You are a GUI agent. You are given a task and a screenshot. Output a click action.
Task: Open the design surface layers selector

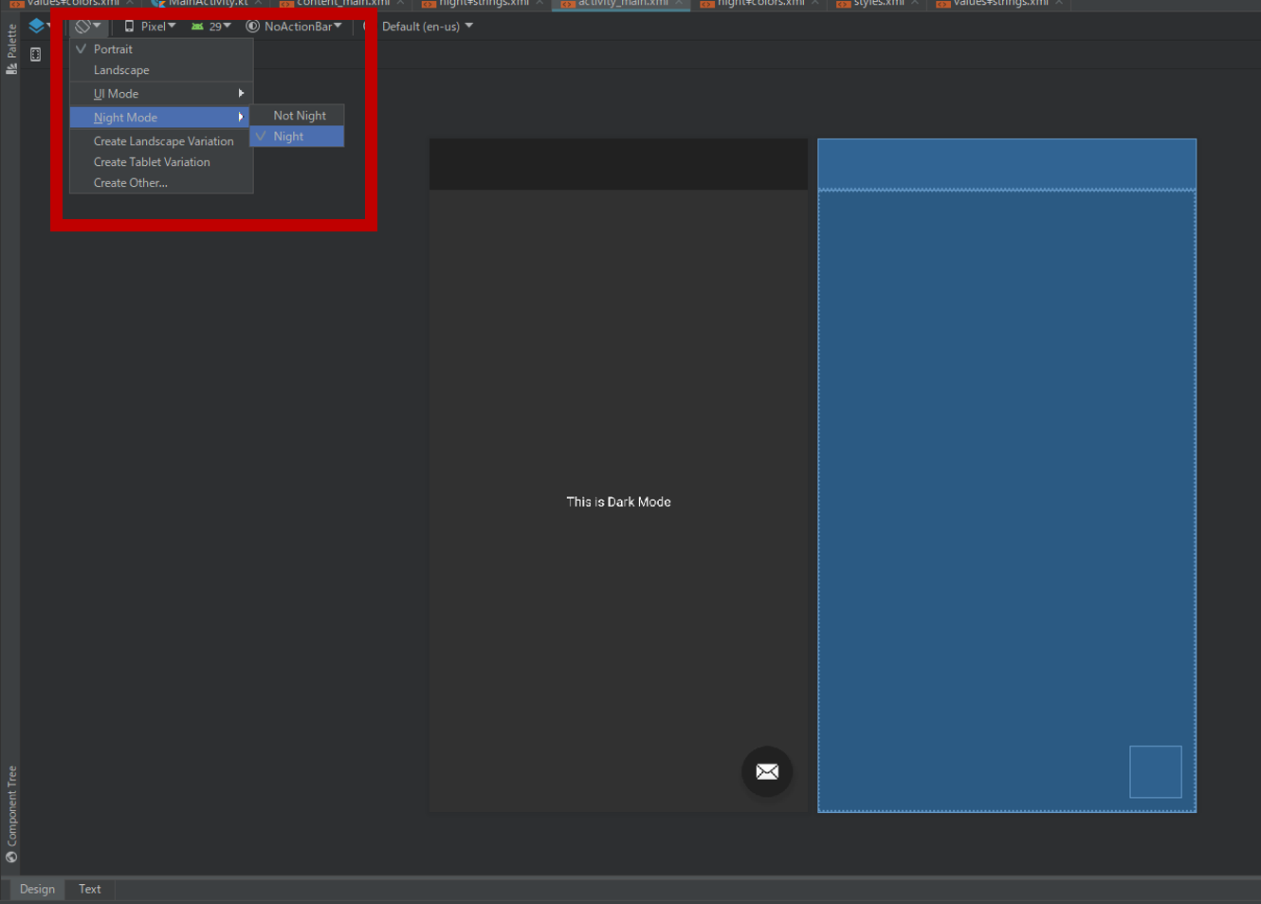coord(39,26)
